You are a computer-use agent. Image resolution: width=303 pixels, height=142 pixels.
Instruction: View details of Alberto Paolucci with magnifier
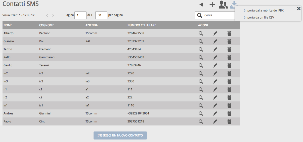click(201, 33)
